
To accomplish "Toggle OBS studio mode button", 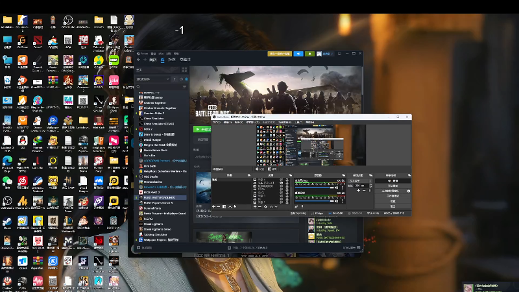I will pyautogui.click(x=392, y=196).
